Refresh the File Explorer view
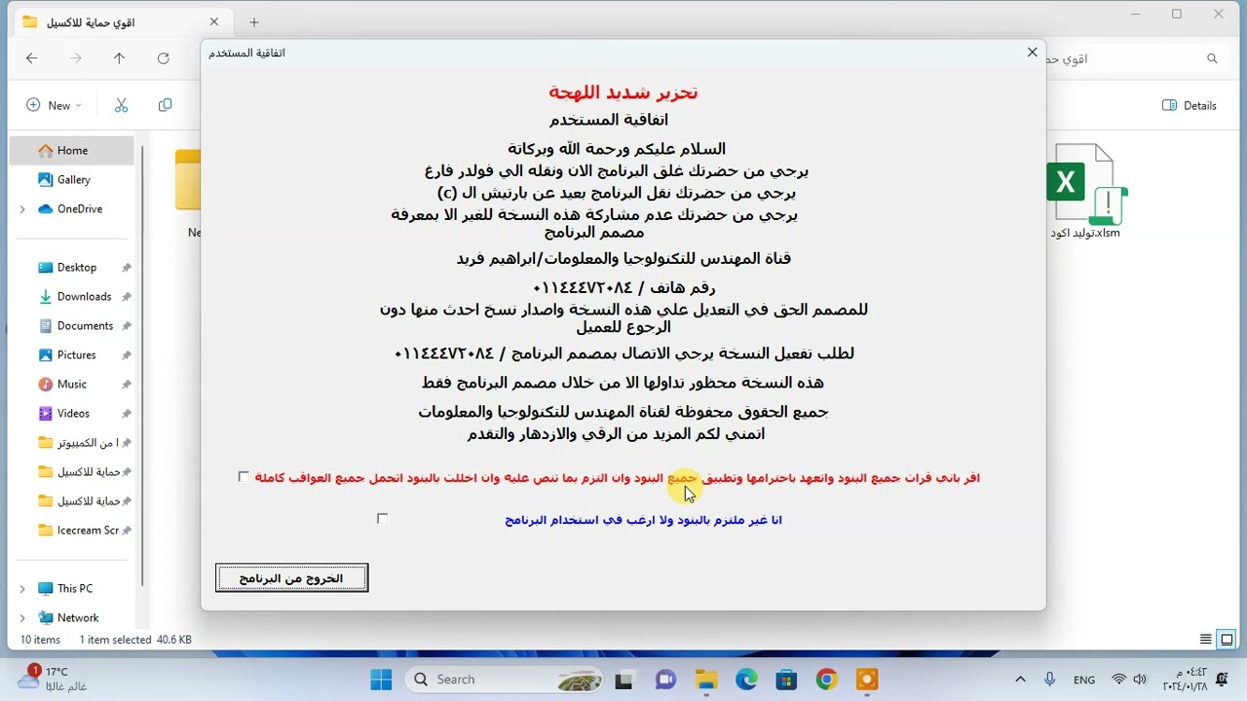This screenshot has width=1247, height=701. tap(163, 58)
